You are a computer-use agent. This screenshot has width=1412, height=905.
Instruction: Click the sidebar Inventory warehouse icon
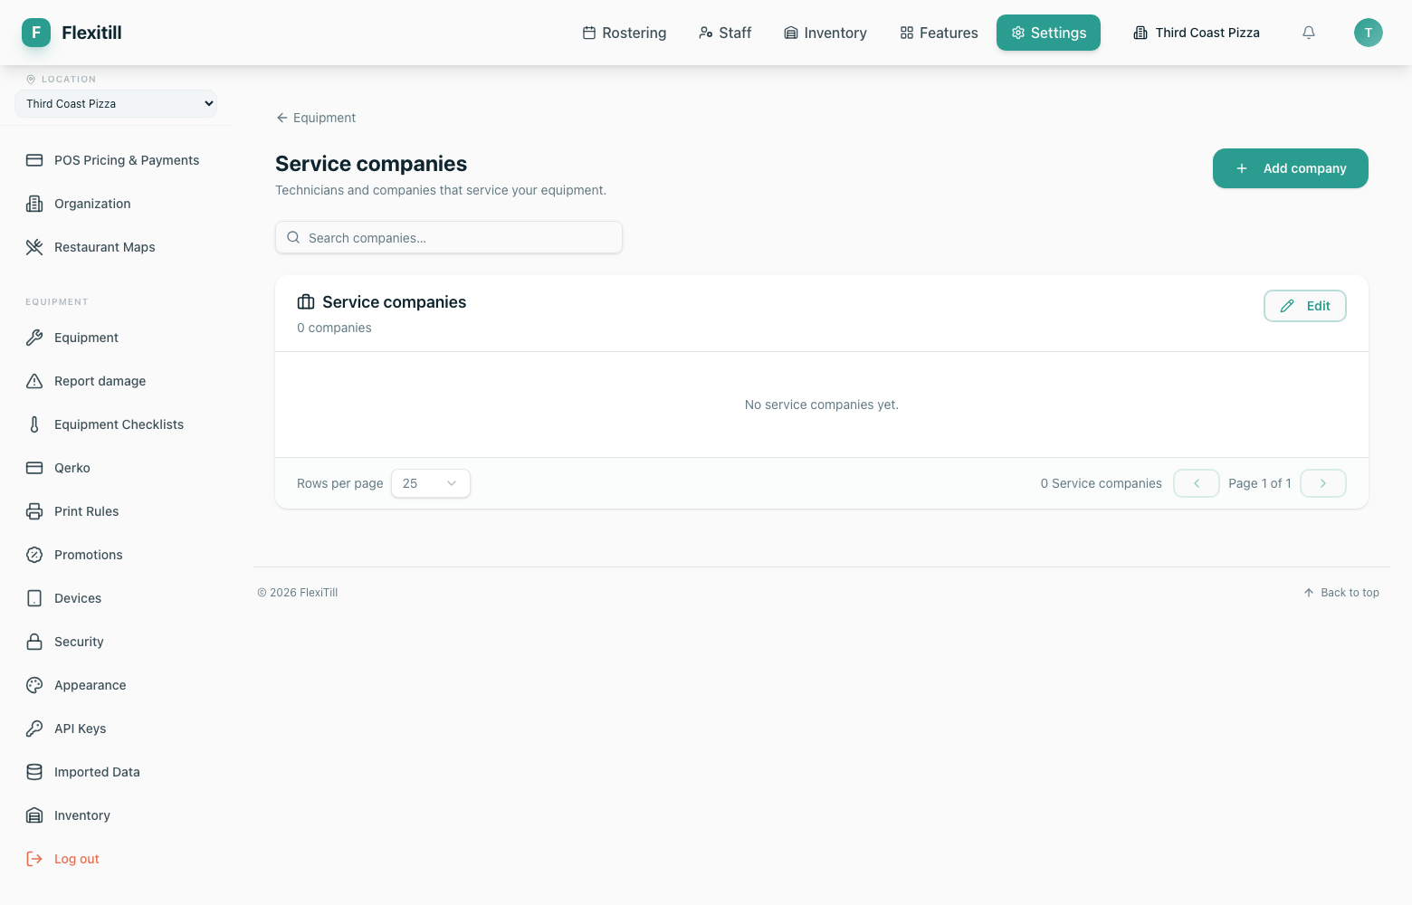tap(34, 815)
